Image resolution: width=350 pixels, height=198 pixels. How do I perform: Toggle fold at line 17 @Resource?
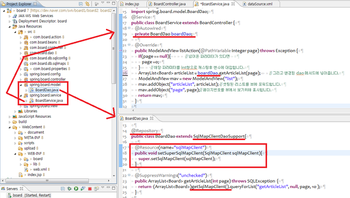coord(129,147)
